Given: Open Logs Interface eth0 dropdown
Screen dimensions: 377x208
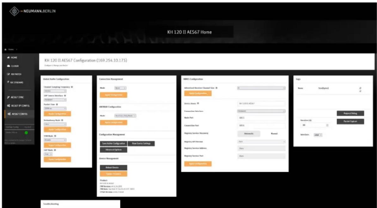Looking at the screenshot, I should [x=318, y=135].
